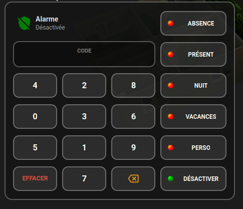Tap keypad digit 4
The height and width of the screenshot is (209, 243).
tap(35, 85)
